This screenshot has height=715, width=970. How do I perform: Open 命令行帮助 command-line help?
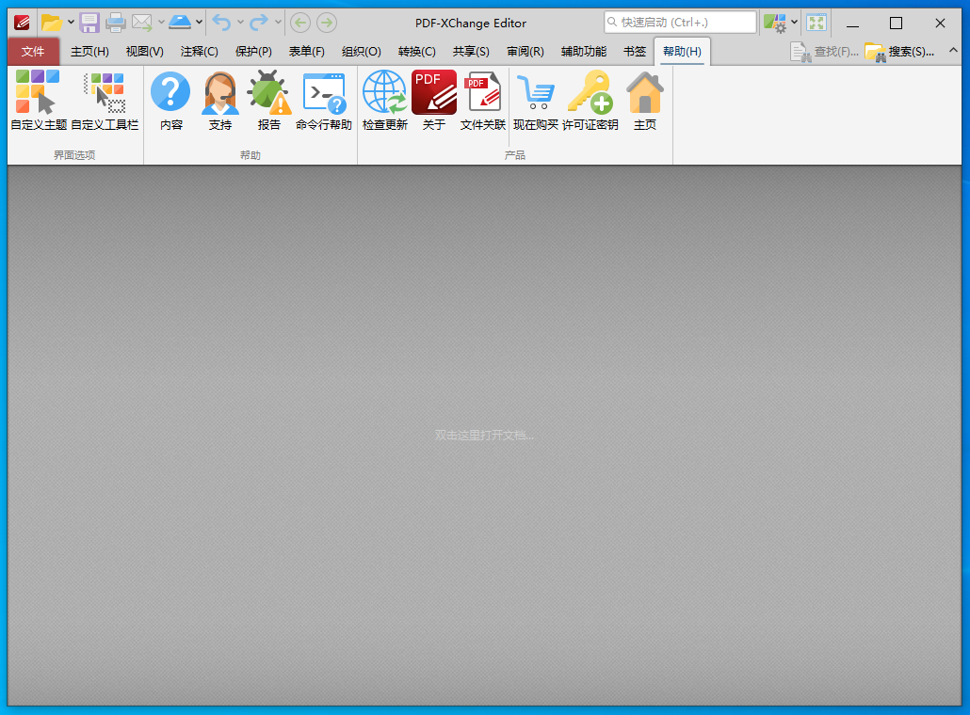pos(323,92)
